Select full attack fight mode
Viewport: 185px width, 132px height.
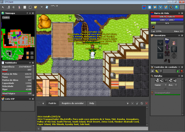click(x=153, y=71)
